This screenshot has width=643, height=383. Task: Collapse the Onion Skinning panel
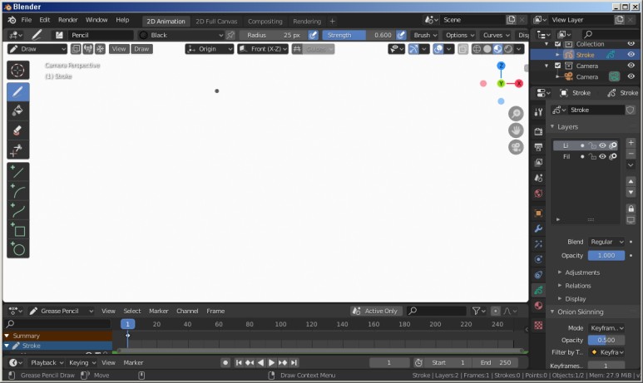coord(580,312)
